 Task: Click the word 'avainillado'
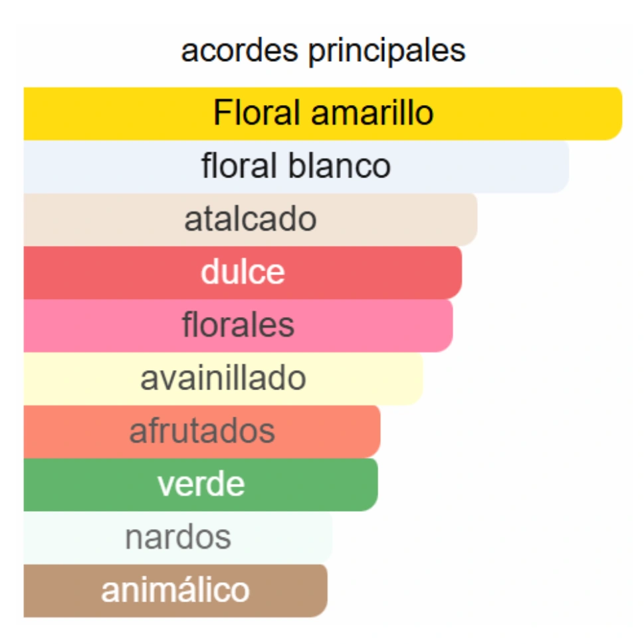point(223,378)
